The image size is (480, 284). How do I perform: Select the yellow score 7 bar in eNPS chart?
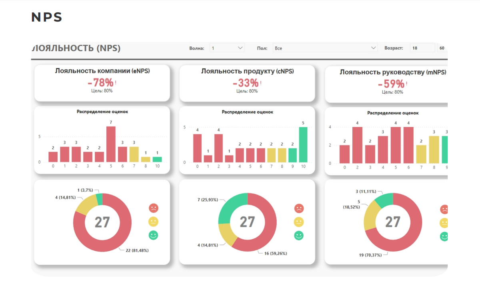[x=134, y=154]
